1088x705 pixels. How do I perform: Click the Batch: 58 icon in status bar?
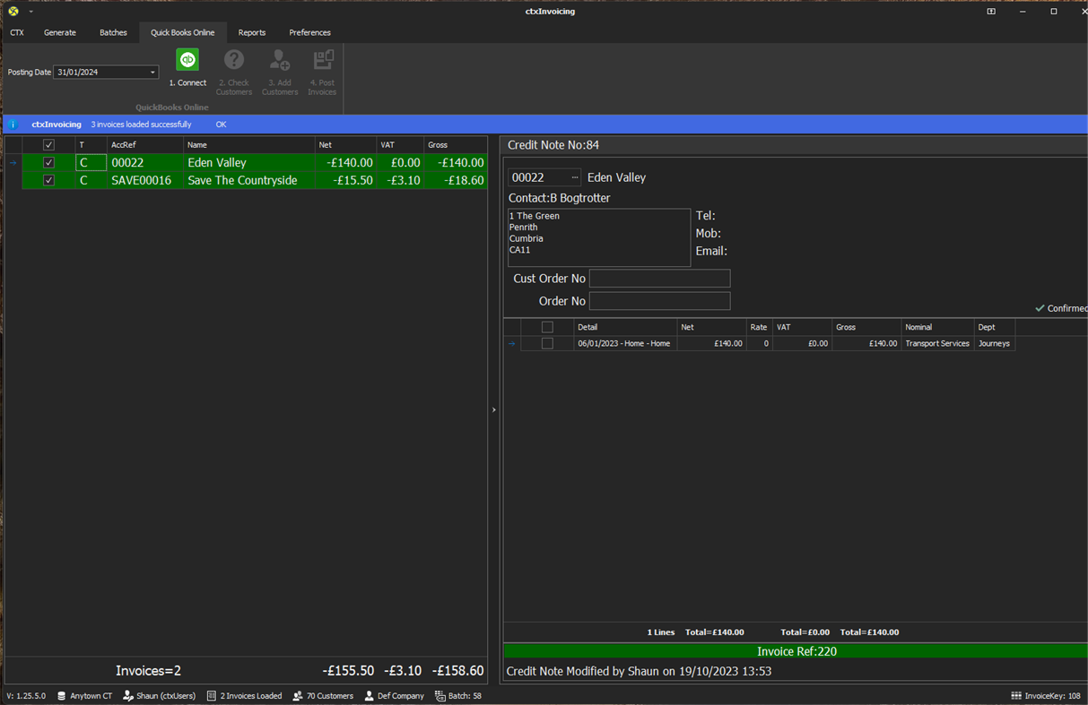pos(436,695)
